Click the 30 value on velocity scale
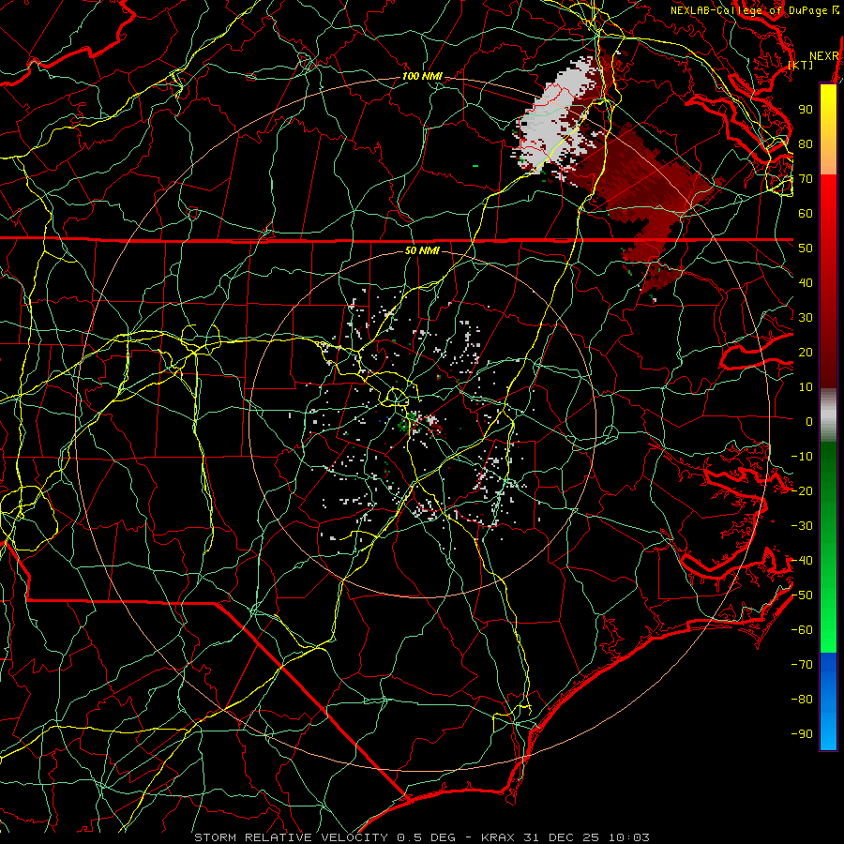 click(x=806, y=318)
